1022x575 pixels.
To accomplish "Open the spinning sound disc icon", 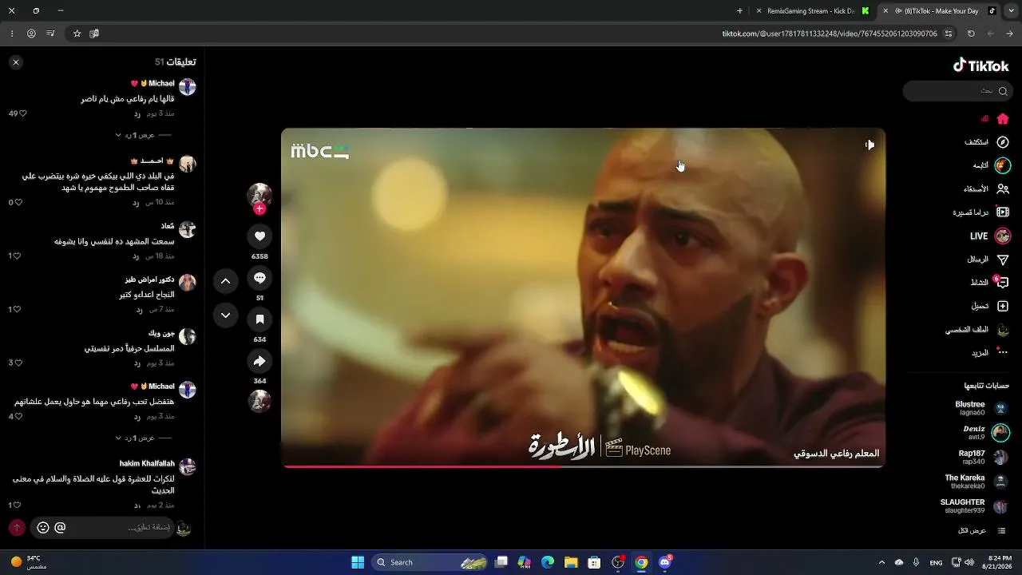I will point(259,401).
